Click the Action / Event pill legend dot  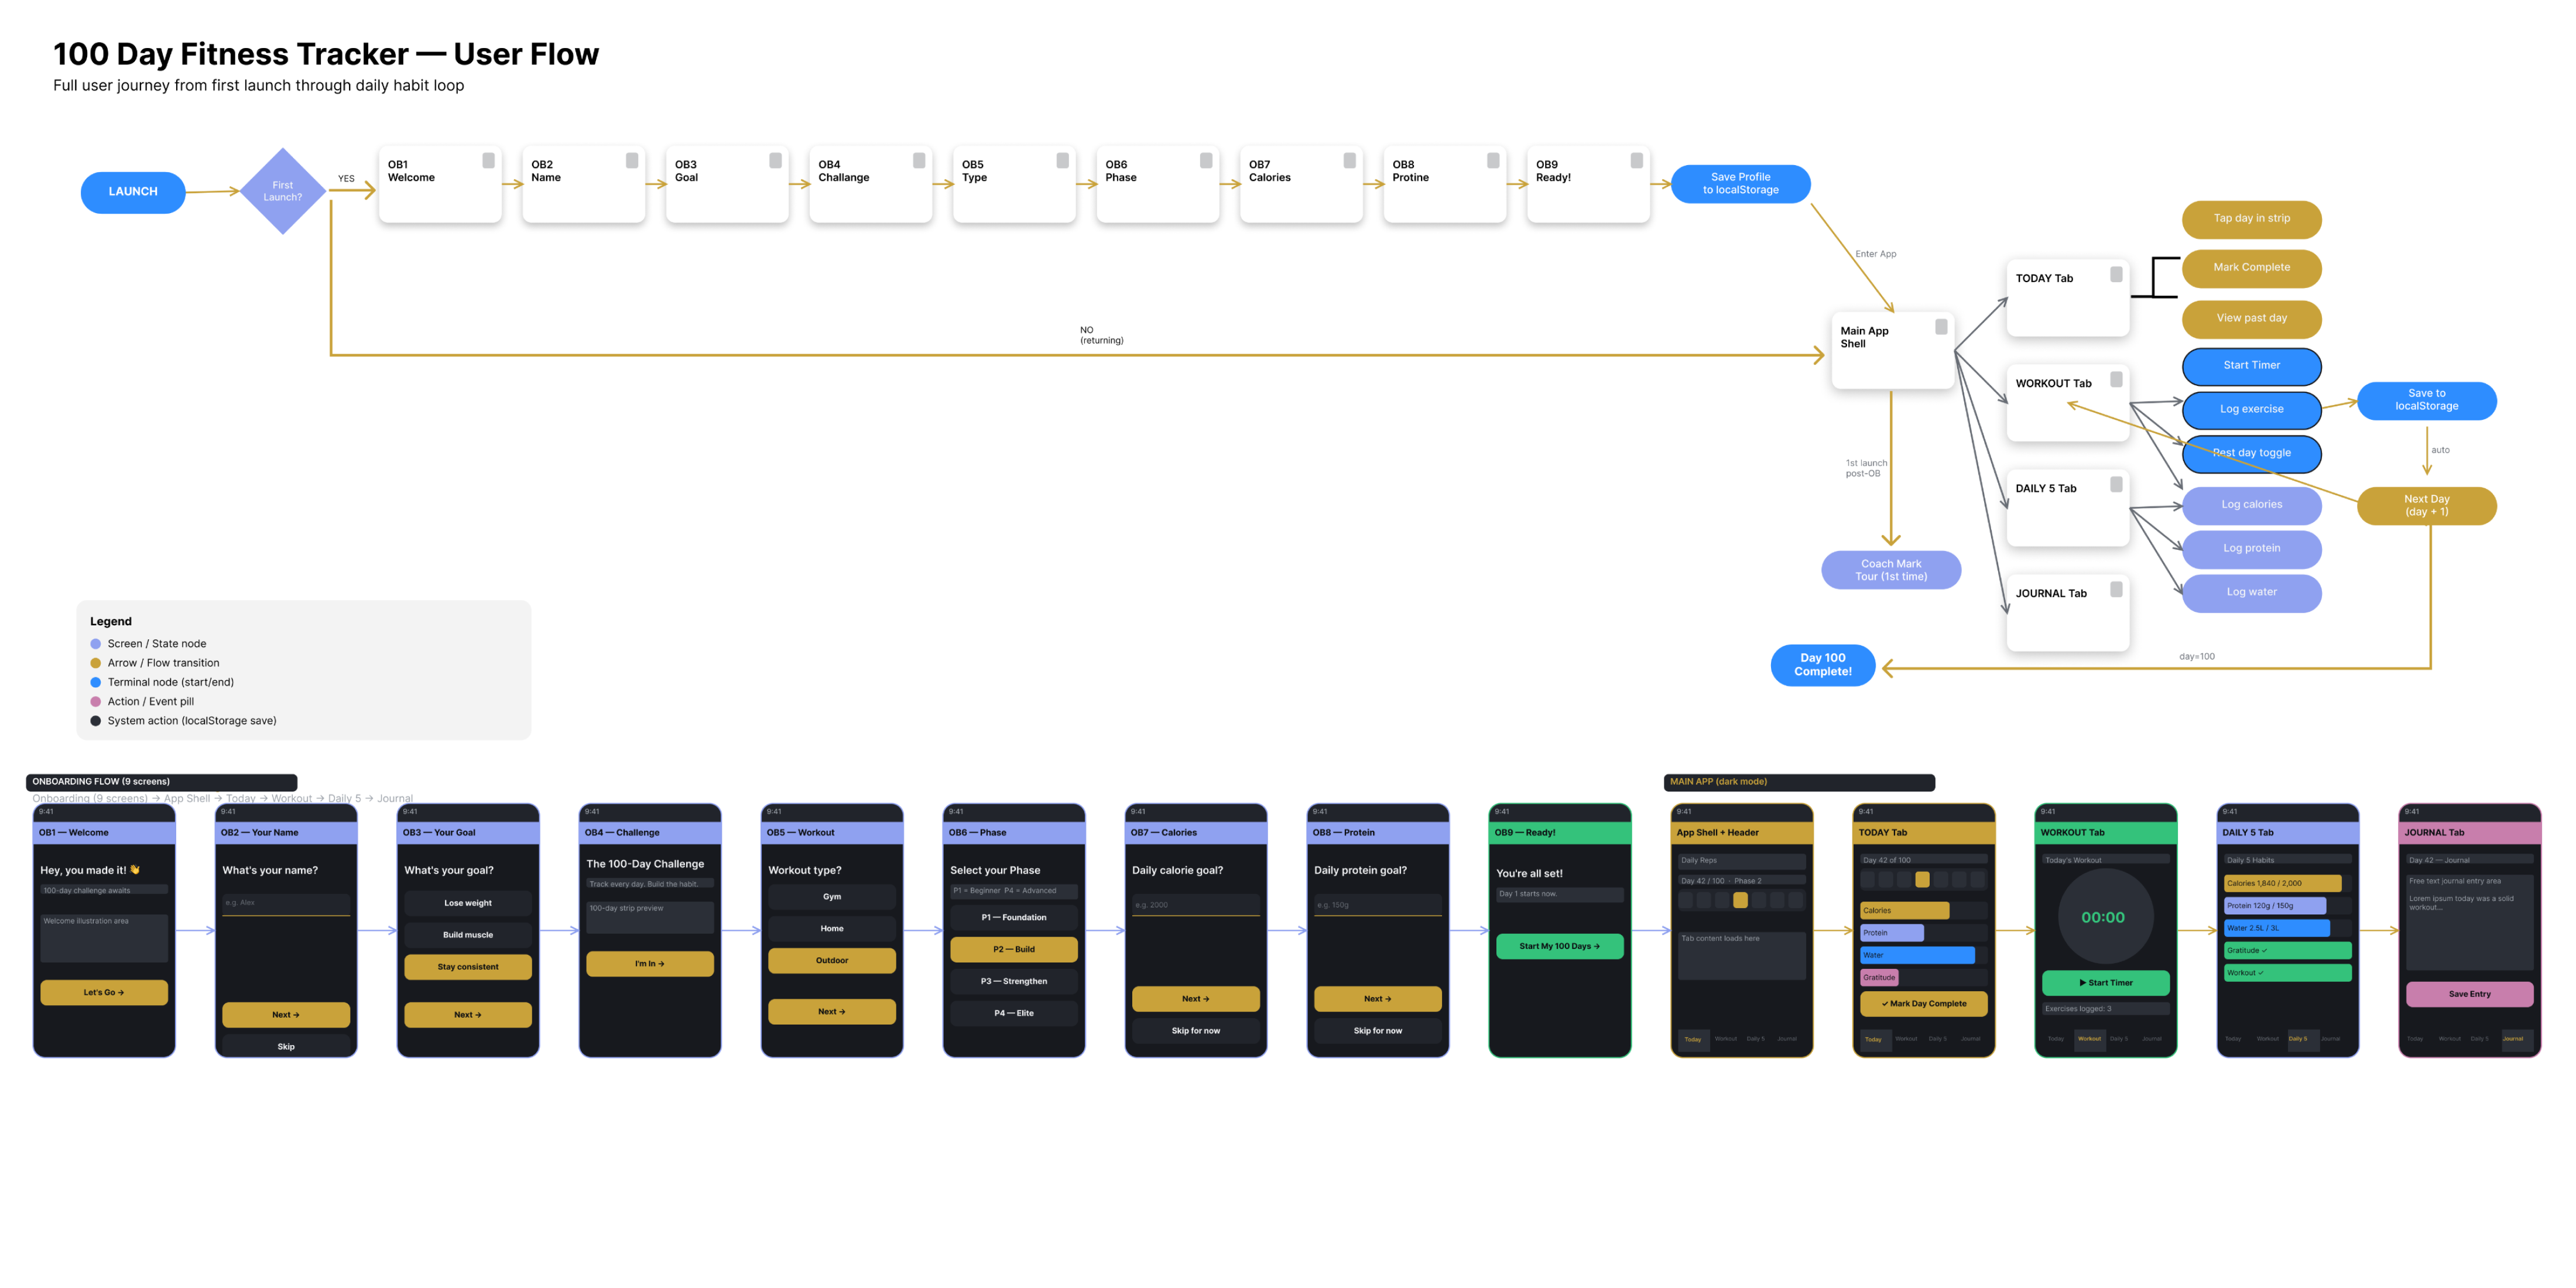click(x=96, y=702)
